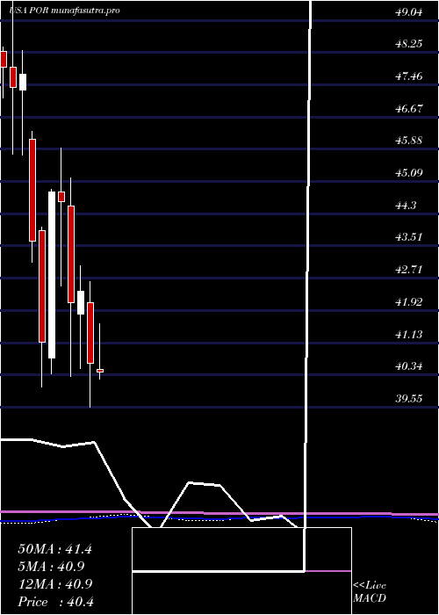Select the 39.55 lowest price label

click(408, 399)
